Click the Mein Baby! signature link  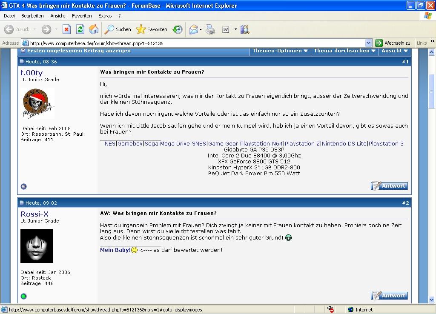click(115, 250)
